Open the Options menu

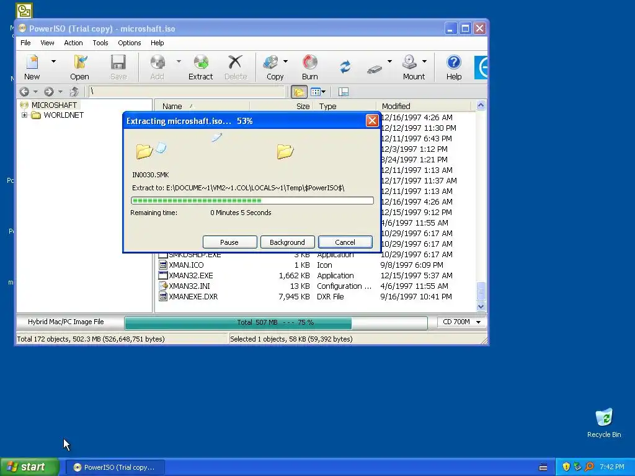(130, 43)
